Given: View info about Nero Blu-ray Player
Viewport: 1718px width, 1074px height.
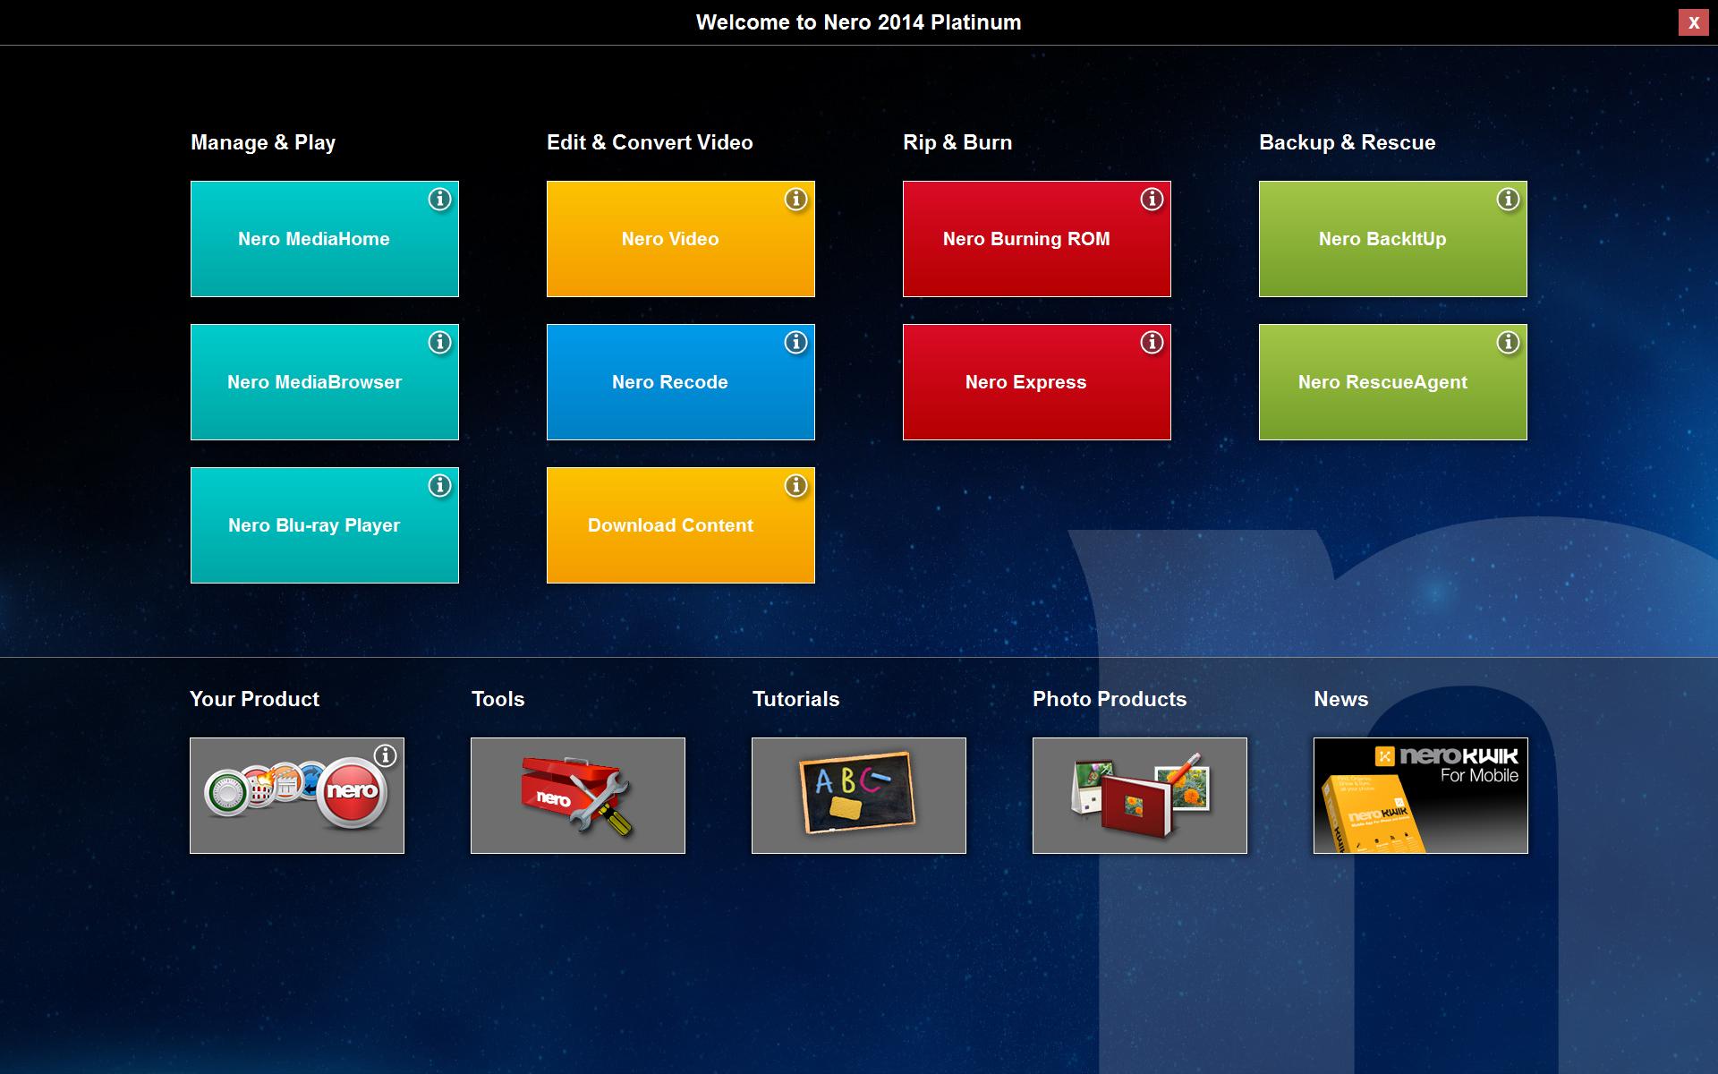Looking at the screenshot, I should [x=439, y=486].
